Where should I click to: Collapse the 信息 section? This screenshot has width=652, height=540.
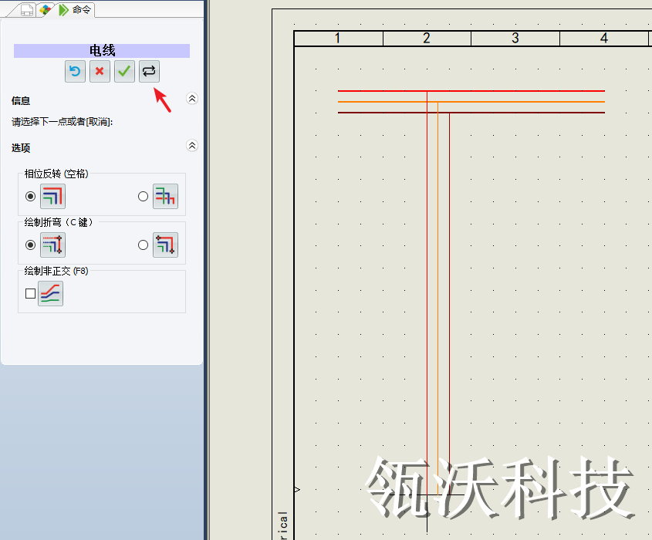[191, 99]
